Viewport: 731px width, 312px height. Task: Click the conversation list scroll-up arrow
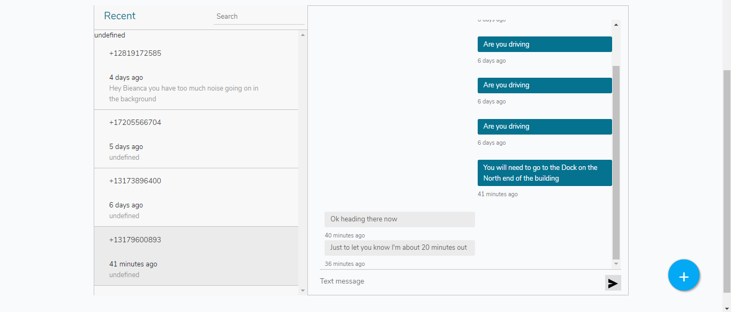[303, 34]
